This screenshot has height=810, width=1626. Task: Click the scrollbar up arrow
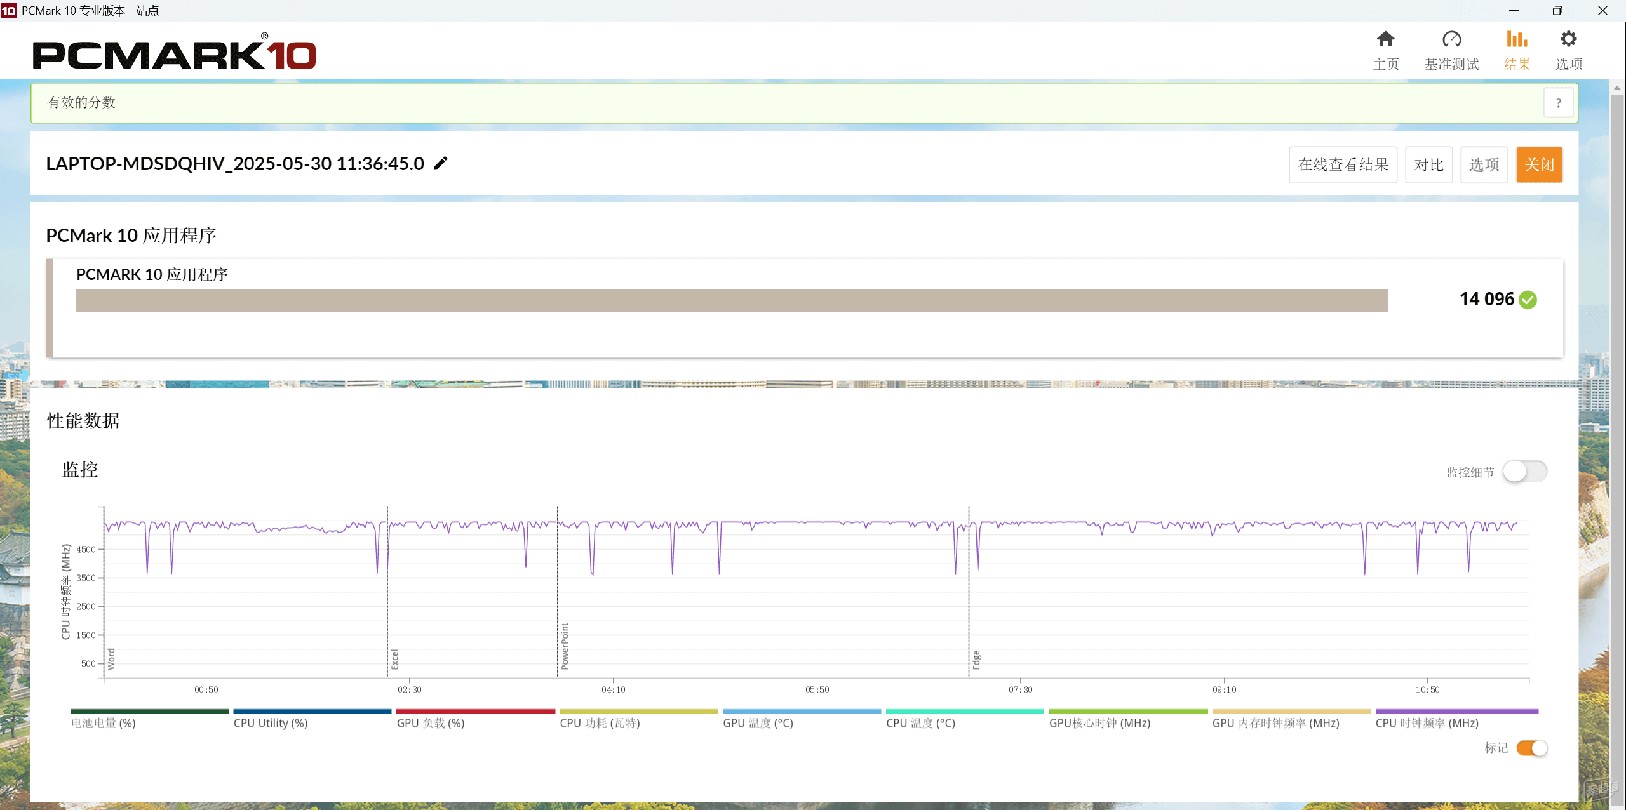coord(1617,88)
